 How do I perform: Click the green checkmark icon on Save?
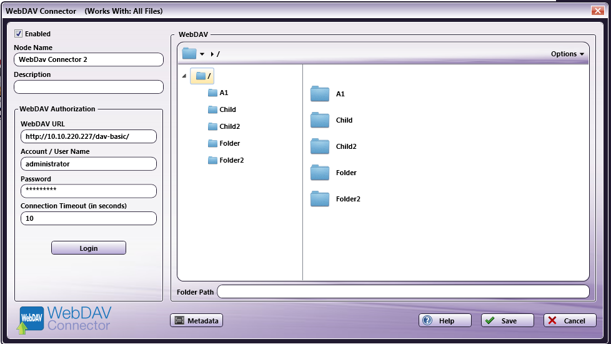pos(490,320)
